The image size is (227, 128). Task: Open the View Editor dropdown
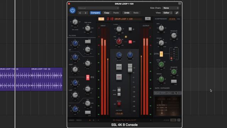click(x=167, y=13)
